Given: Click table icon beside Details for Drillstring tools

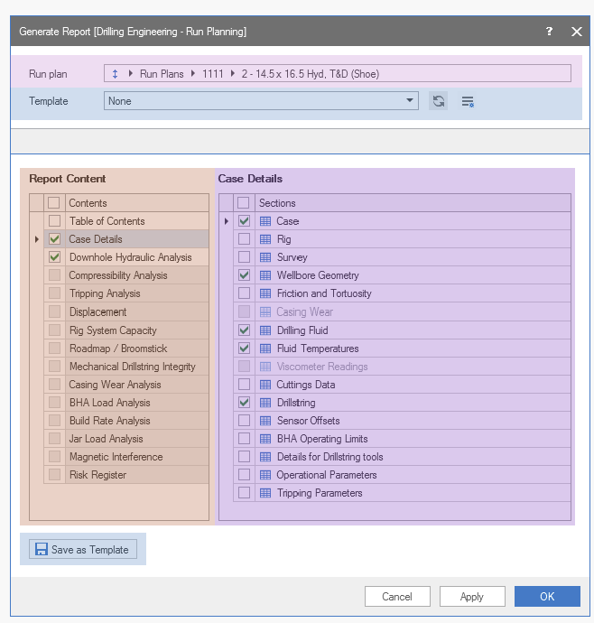Looking at the screenshot, I should [265, 457].
